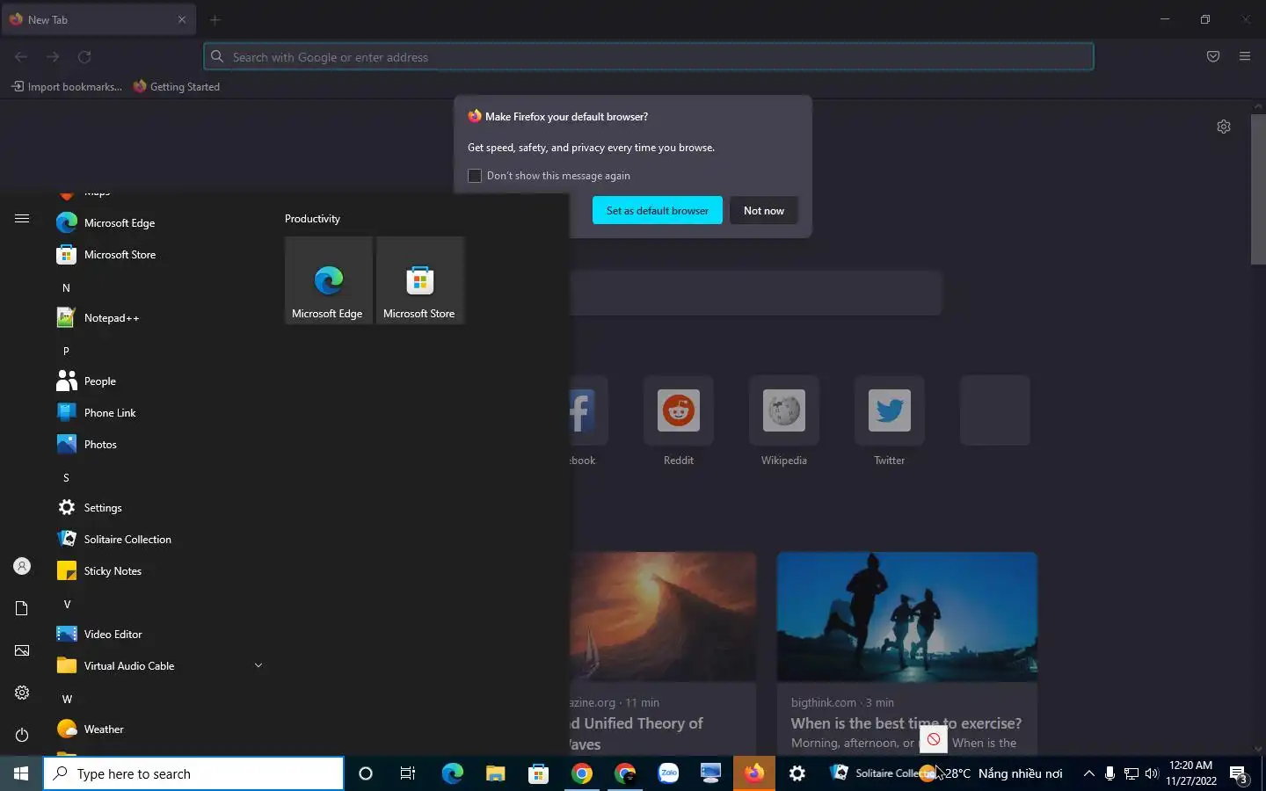This screenshot has width=1266, height=791.
Task: Check Don't show this message again
Action: point(475,176)
